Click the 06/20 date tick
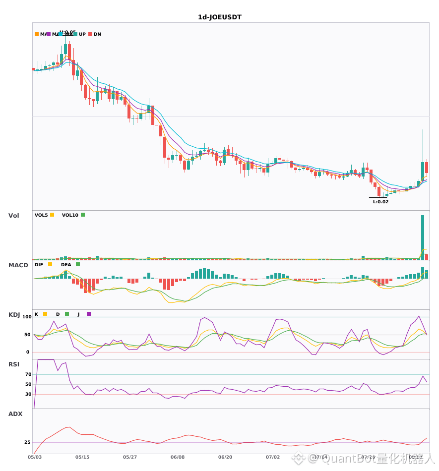Screen dimensions: 439x471 tap(225, 457)
